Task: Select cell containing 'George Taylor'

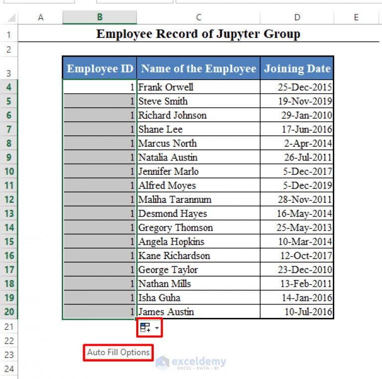Action: tap(198, 270)
